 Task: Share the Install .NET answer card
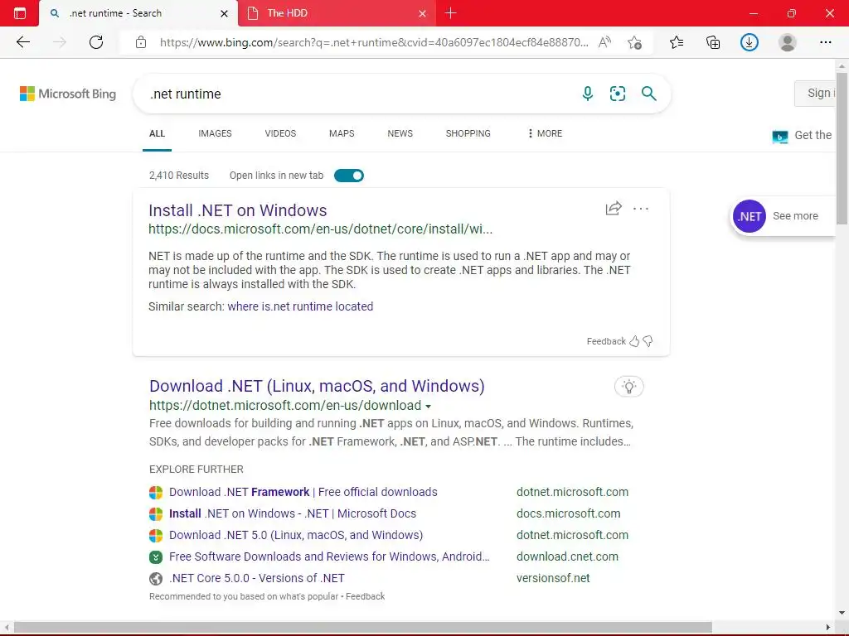coord(614,208)
